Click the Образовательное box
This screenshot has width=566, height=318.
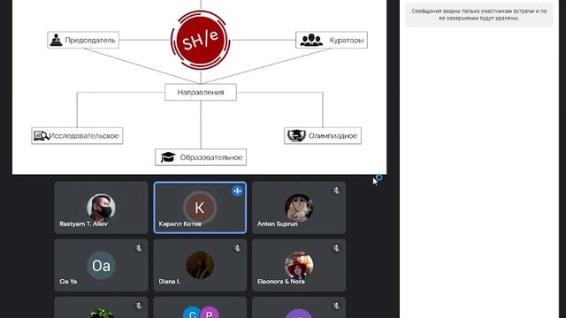click(201, 157)
